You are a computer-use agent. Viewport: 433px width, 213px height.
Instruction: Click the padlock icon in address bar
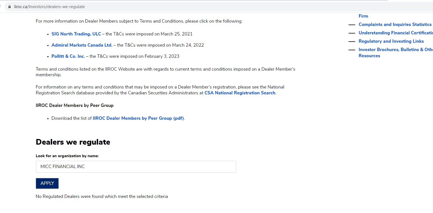point(10,7)
